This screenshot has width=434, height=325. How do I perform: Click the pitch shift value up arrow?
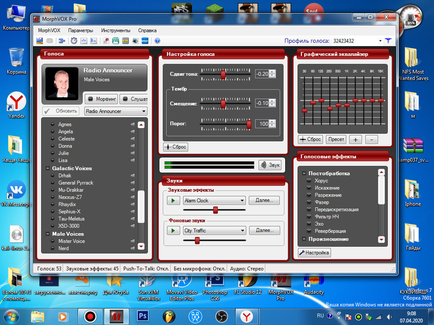[273, 72]
